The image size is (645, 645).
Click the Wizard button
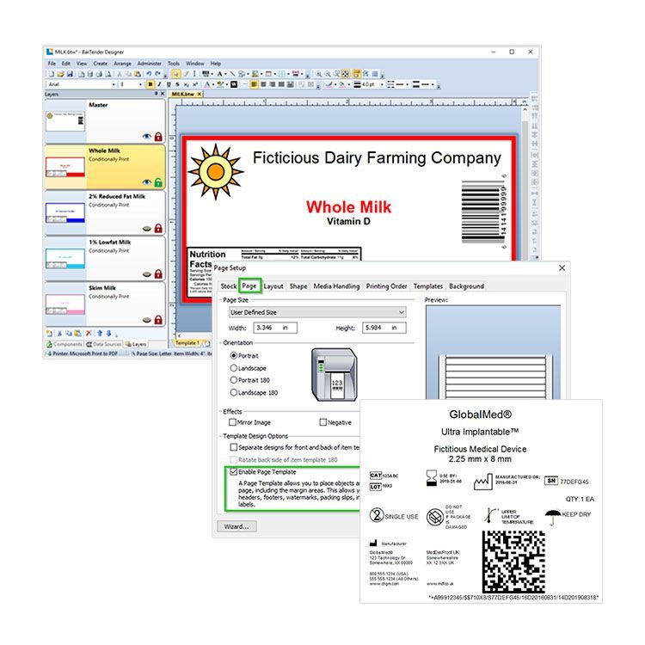tap(235, 525)
